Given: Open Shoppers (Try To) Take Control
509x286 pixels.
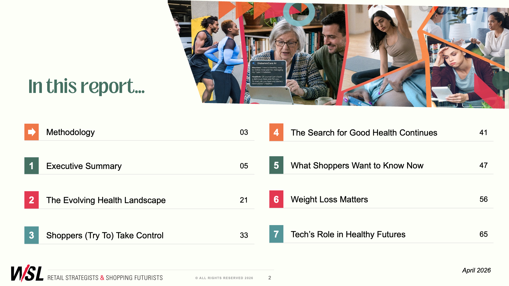Looking at the screenshot, I should pyautogui.click(x=105, y=235).
